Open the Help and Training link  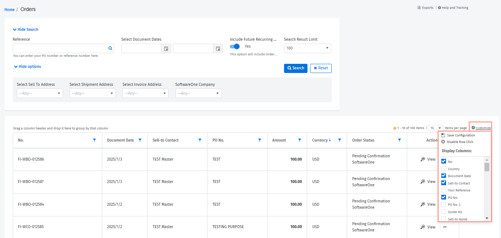click(454, 8)
